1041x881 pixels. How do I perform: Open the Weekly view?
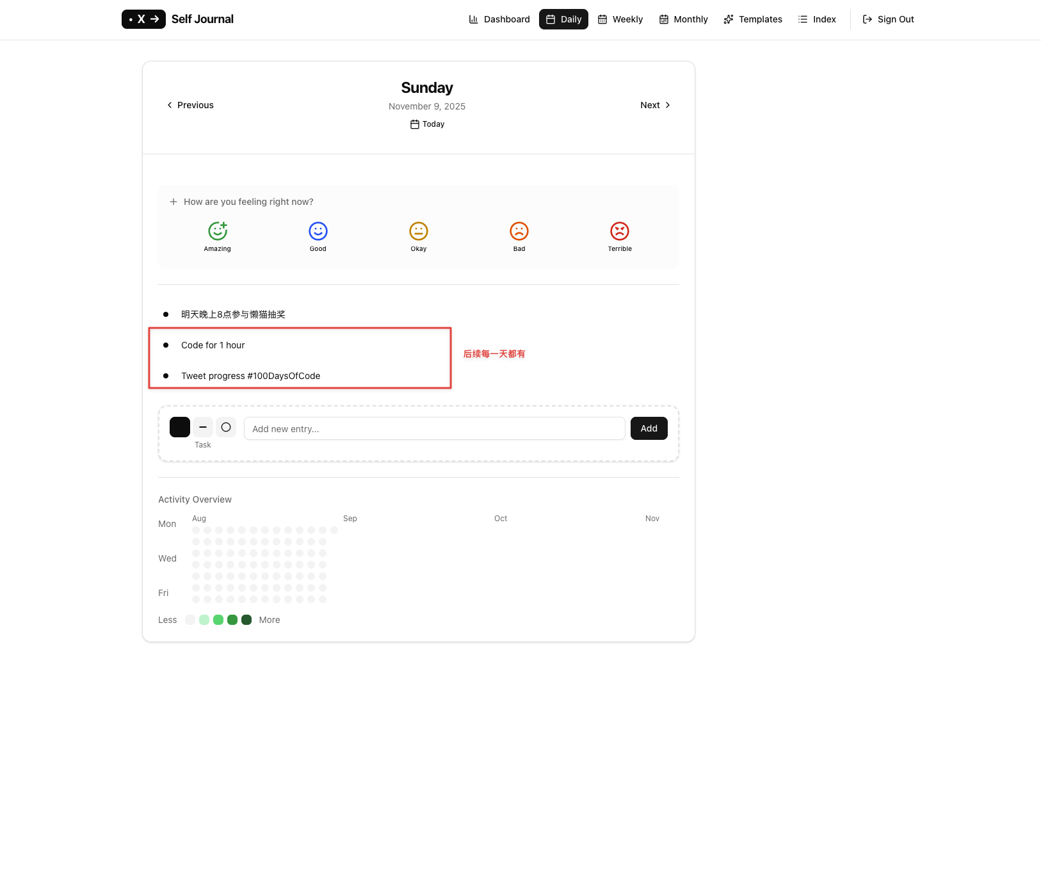(x=620, y=19)
